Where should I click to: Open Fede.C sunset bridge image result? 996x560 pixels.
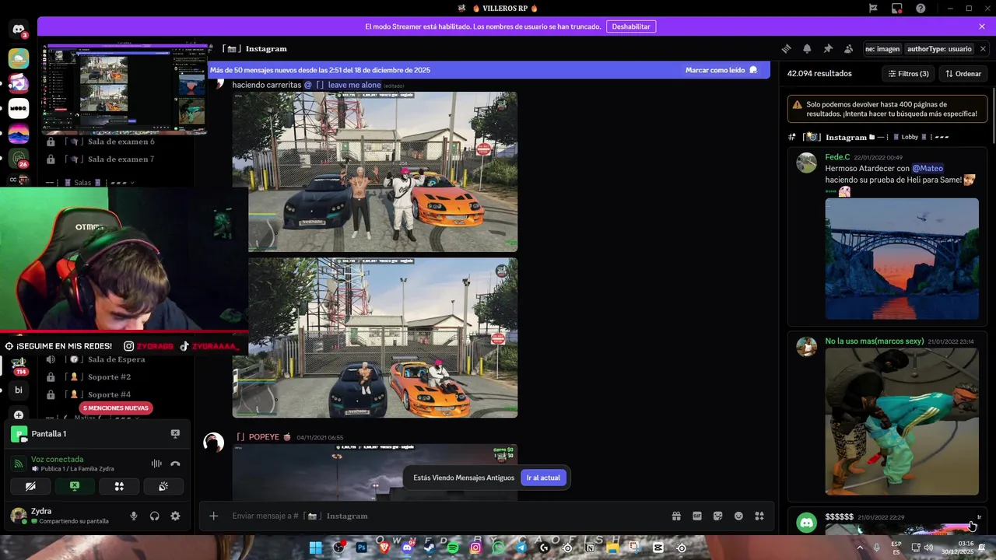tap(902, 259)
